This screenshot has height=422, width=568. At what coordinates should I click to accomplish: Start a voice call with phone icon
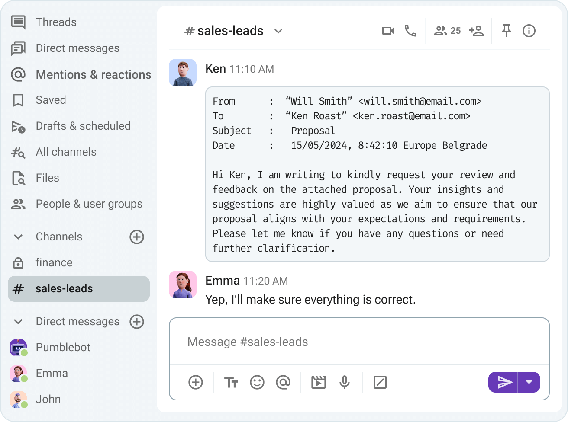pos(410,31)
